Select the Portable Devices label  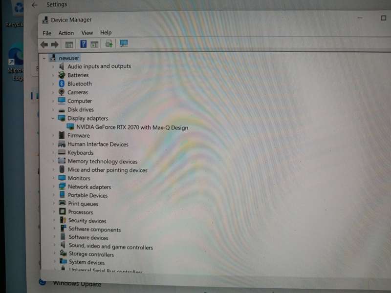(88, 195)
